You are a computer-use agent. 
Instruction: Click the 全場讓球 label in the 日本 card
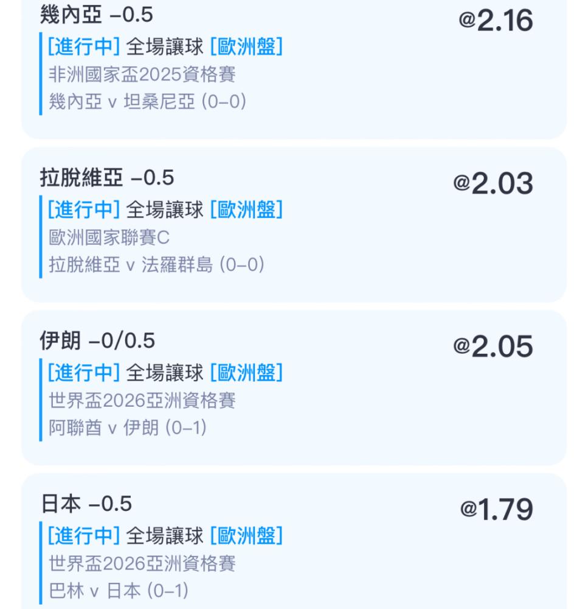pyautogui.click(x=164, y=536)
